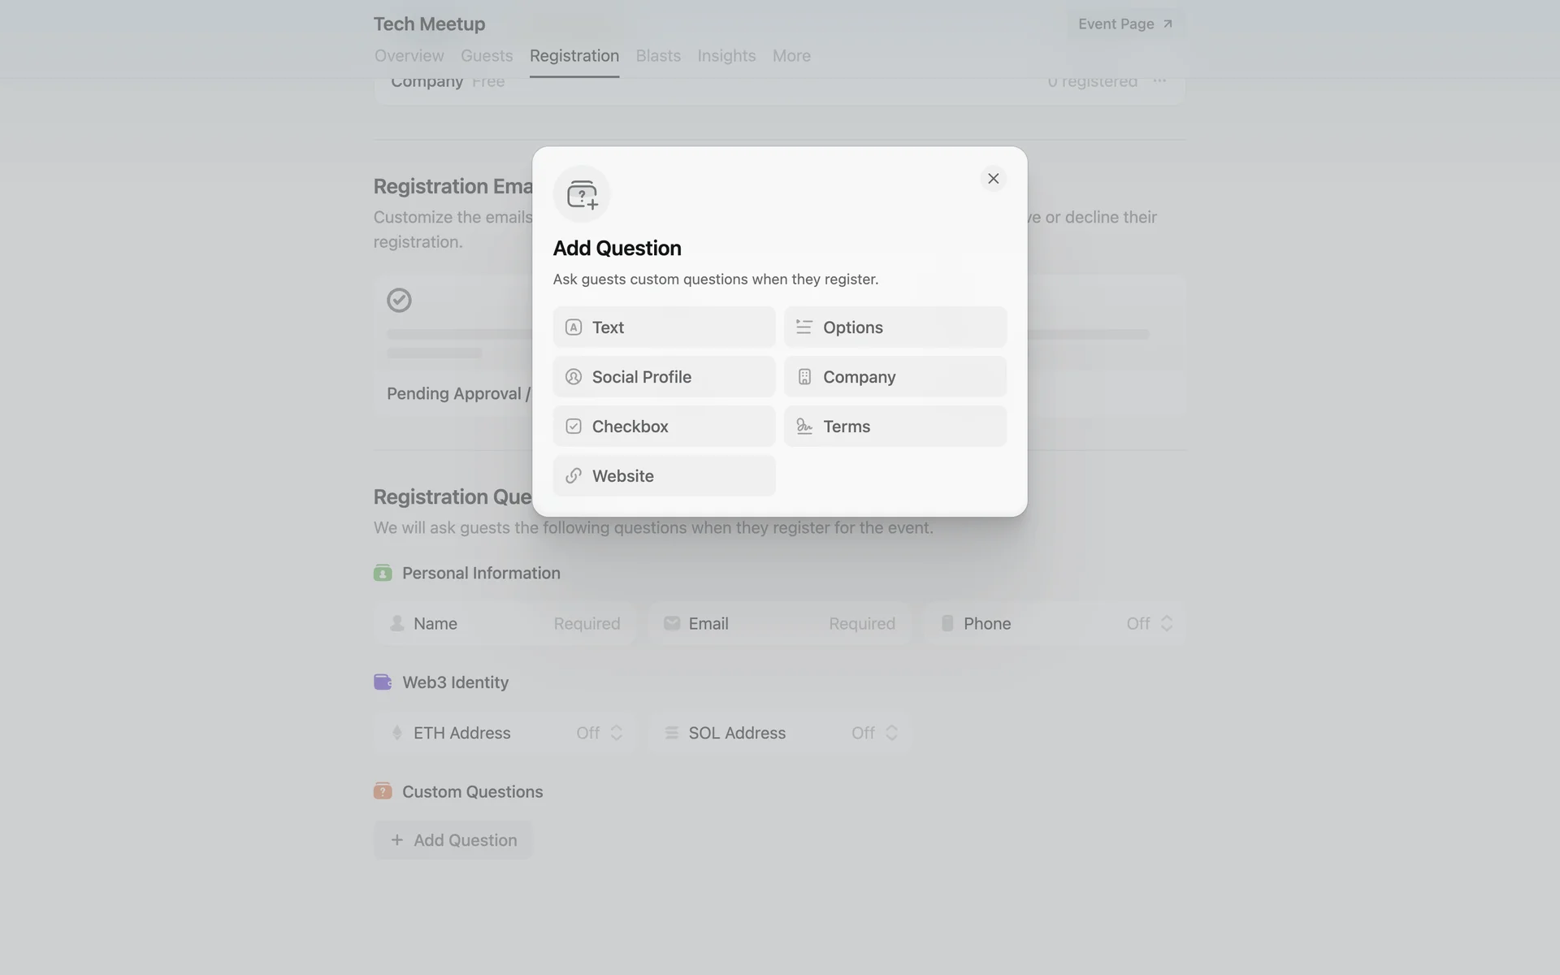Open the Company ticket three-dots menu
Viewport: 1560px width, 975px height.
(1159, 81)
